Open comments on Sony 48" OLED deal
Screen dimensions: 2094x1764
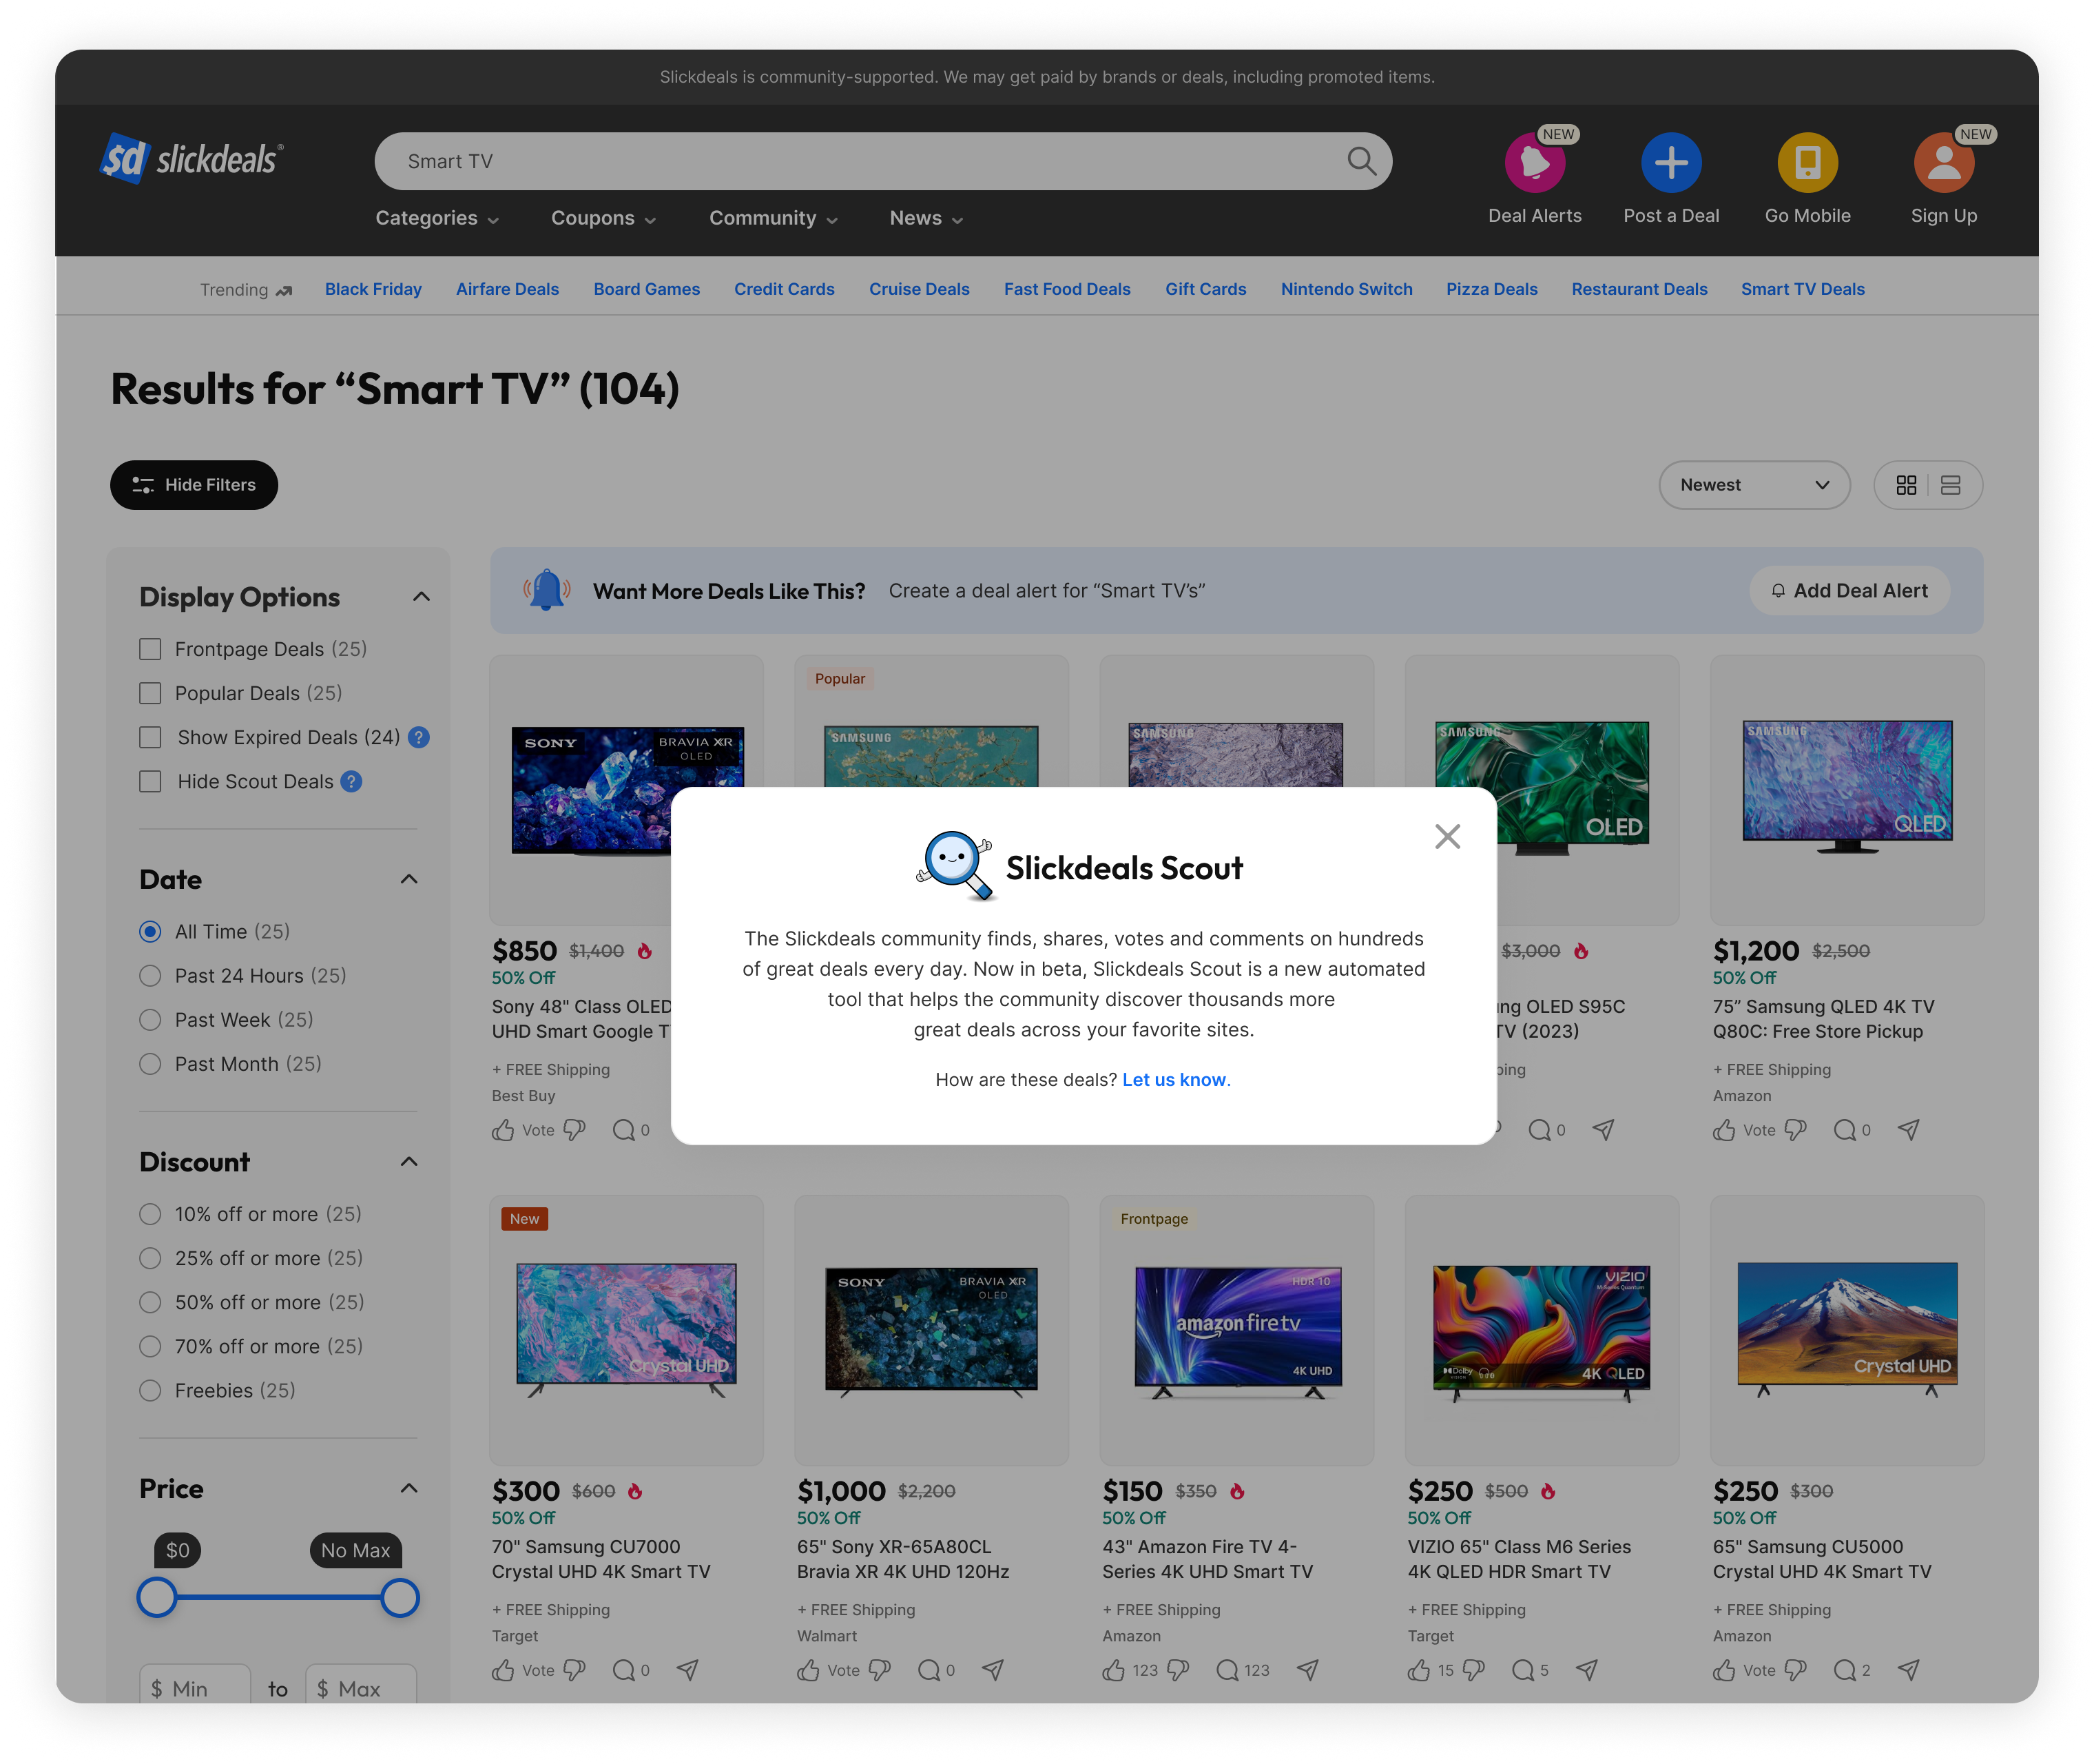point(631,1130)
